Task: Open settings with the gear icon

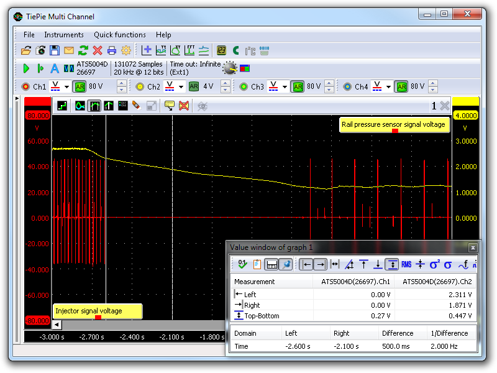Action: tap(126, 50)
